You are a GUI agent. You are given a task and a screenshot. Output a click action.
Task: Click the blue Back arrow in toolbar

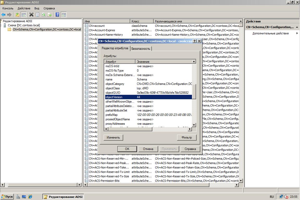click(x=3, y=15)
